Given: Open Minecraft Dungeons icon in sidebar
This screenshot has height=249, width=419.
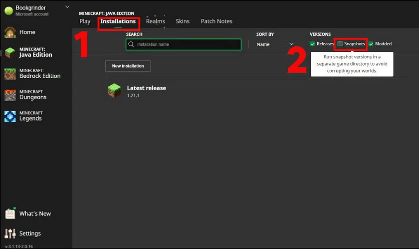Looking at the screenshot, I should (x=10, y=95).
